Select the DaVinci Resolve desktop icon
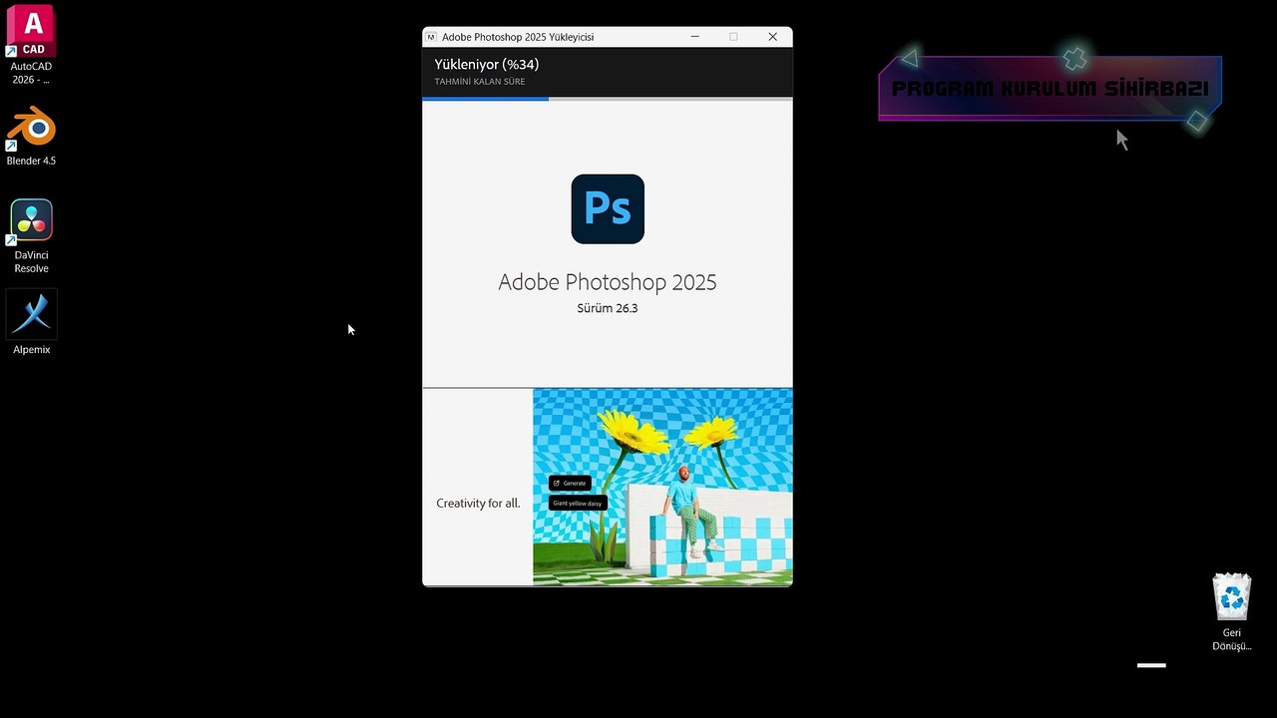Screen dimensions: 1277x718 coord(31,236)
